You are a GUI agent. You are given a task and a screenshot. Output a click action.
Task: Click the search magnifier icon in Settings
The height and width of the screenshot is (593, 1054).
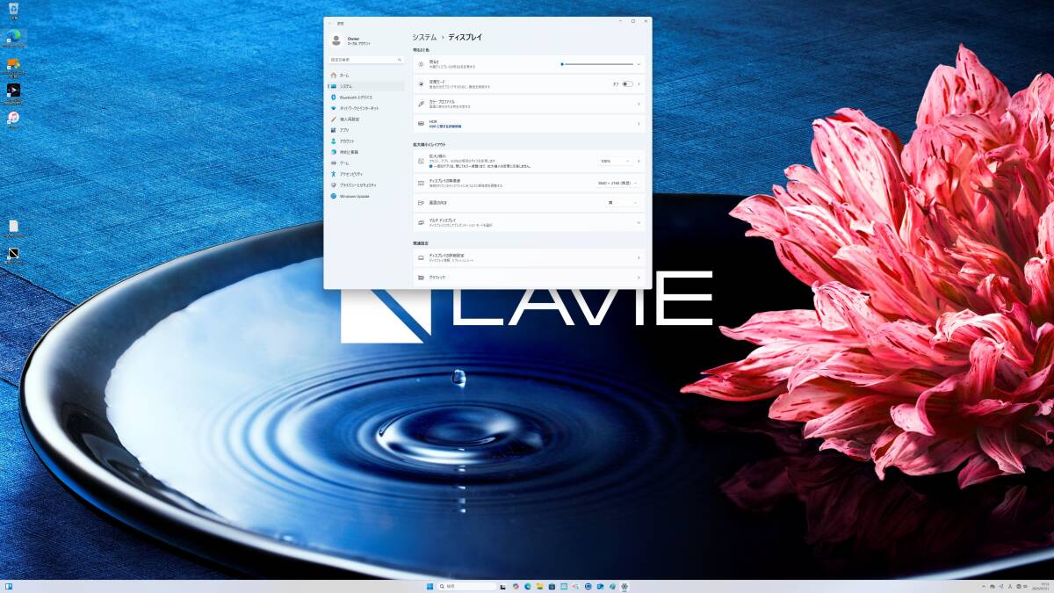pos(401,60)
